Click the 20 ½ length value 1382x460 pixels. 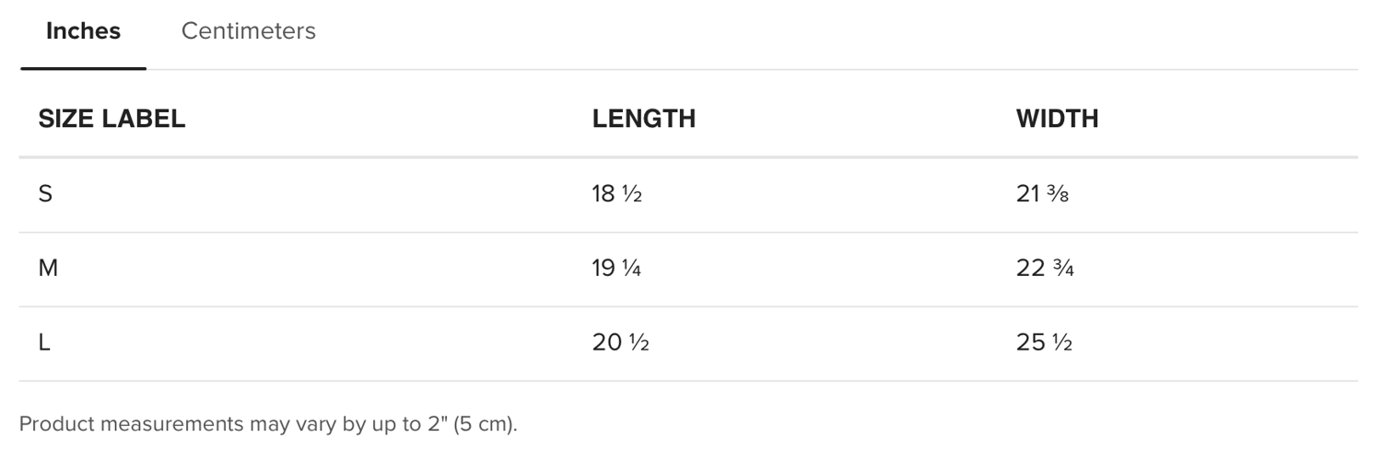pos(621,343)
